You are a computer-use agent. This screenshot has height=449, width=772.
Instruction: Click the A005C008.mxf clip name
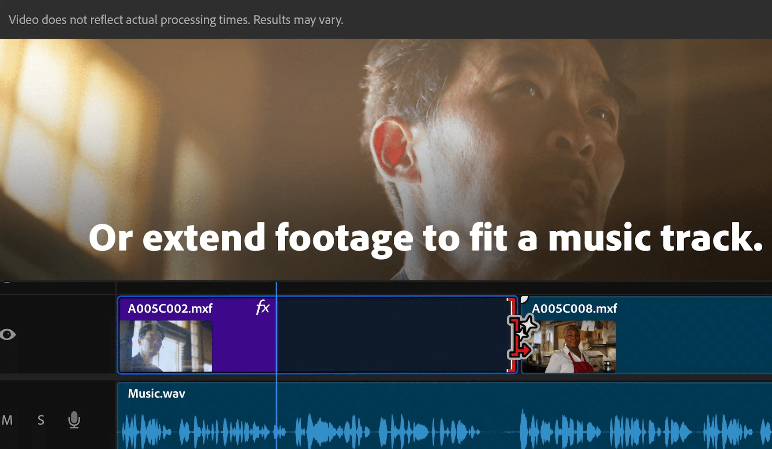574,309
